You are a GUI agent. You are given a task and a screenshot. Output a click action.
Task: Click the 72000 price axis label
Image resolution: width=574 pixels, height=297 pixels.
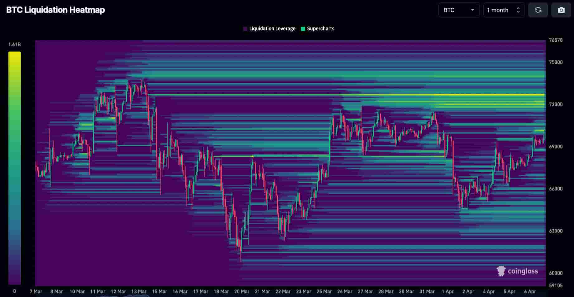click(x=556, y=105)
